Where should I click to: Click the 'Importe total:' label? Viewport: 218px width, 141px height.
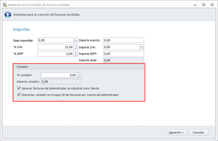[88, 60]
